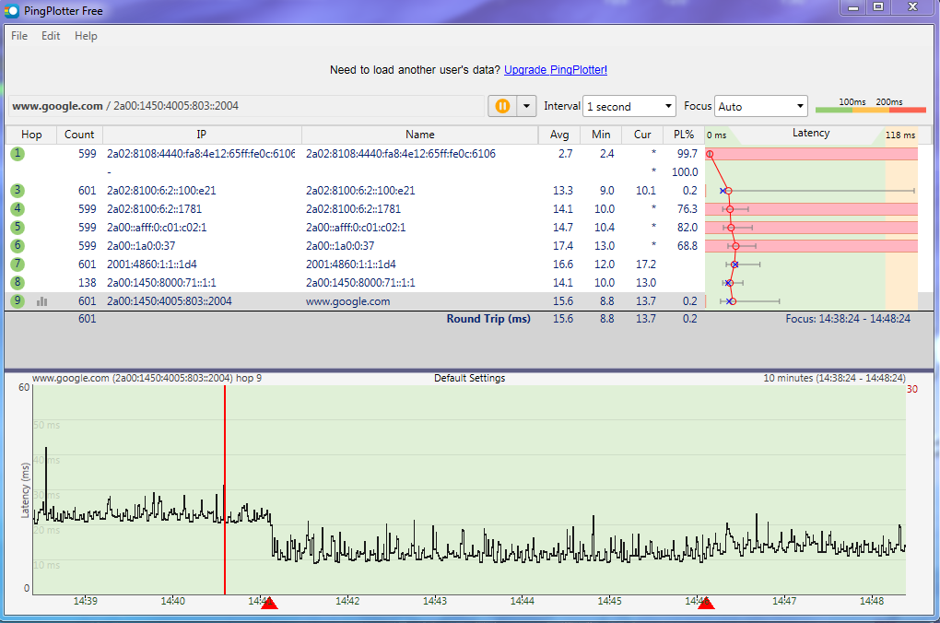Click the red triangle marker near 14:46
Image resolution: width=940 pixels, height=623 pixels.
(x=706, y=604)
